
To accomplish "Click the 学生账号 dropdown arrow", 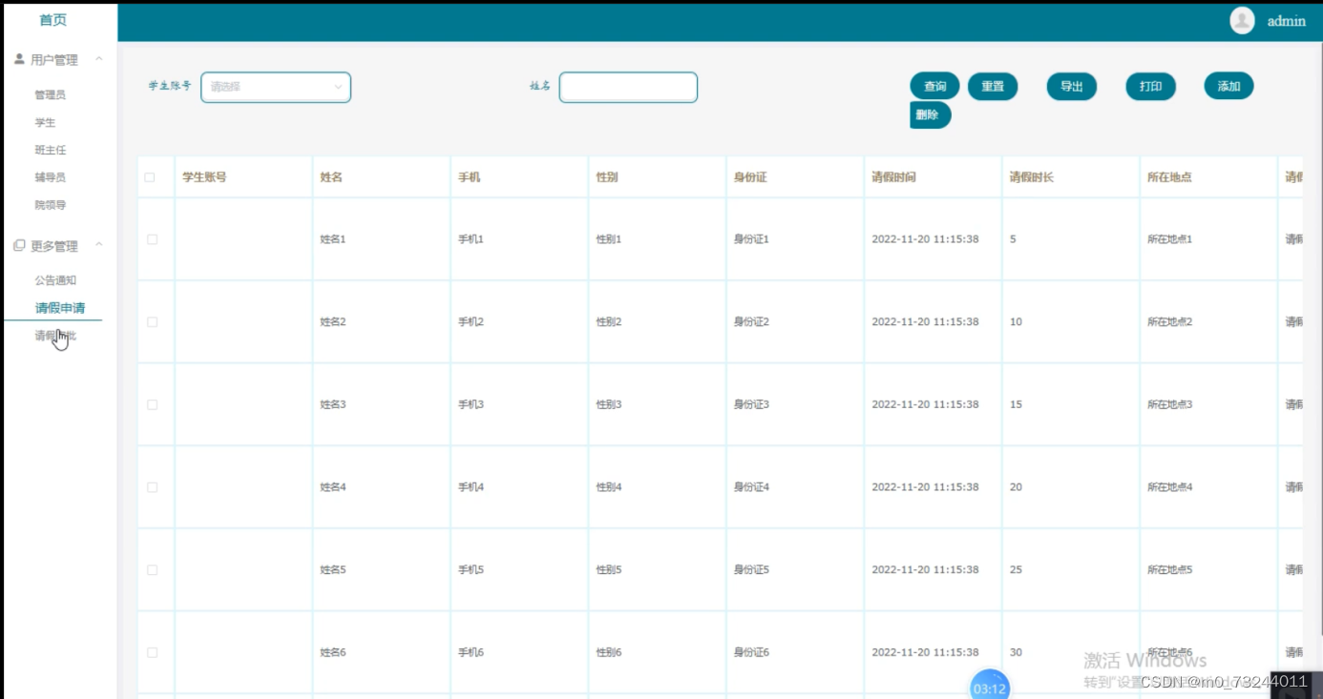I will tap(338, 87).
